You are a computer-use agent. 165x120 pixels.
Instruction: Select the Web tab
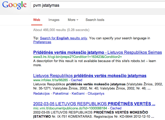pyautogui.click(x=37, y=20)
